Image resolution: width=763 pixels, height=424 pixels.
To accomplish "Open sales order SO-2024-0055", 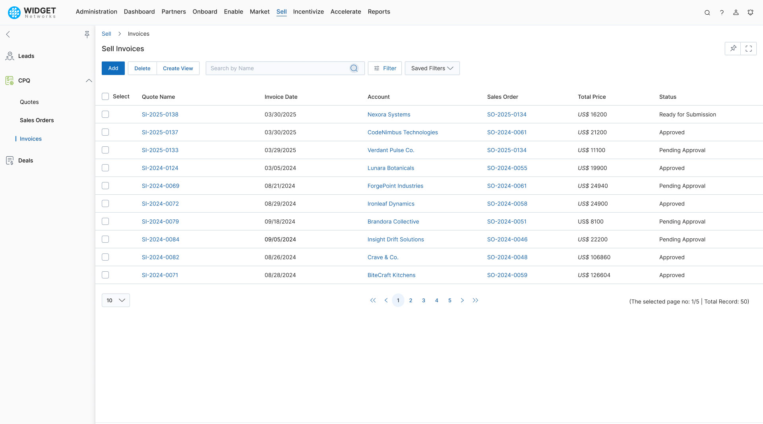I will (507, 168).
